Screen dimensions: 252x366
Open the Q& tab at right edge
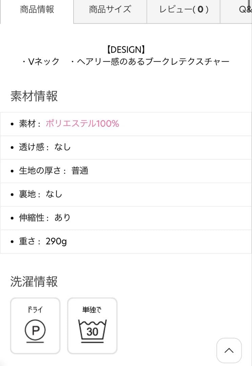[x=245, y=9]
